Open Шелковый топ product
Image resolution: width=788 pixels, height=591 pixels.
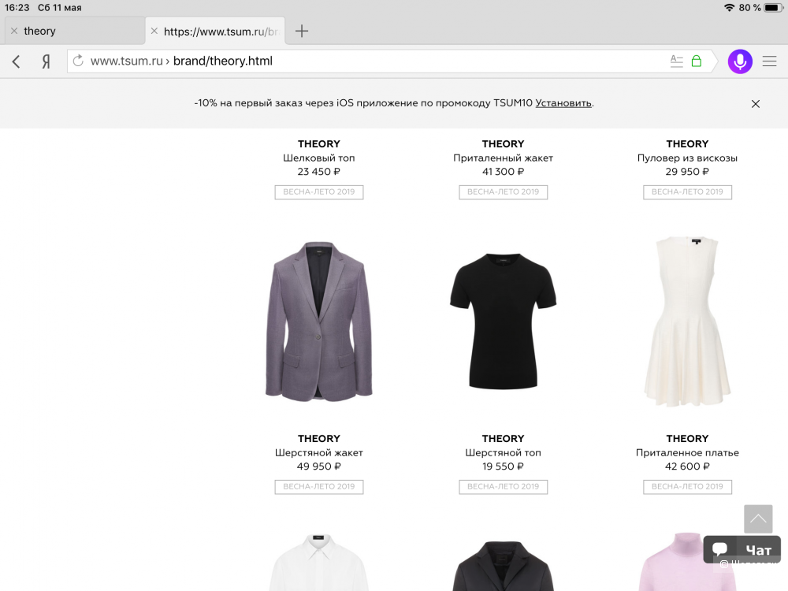point(318,158)
